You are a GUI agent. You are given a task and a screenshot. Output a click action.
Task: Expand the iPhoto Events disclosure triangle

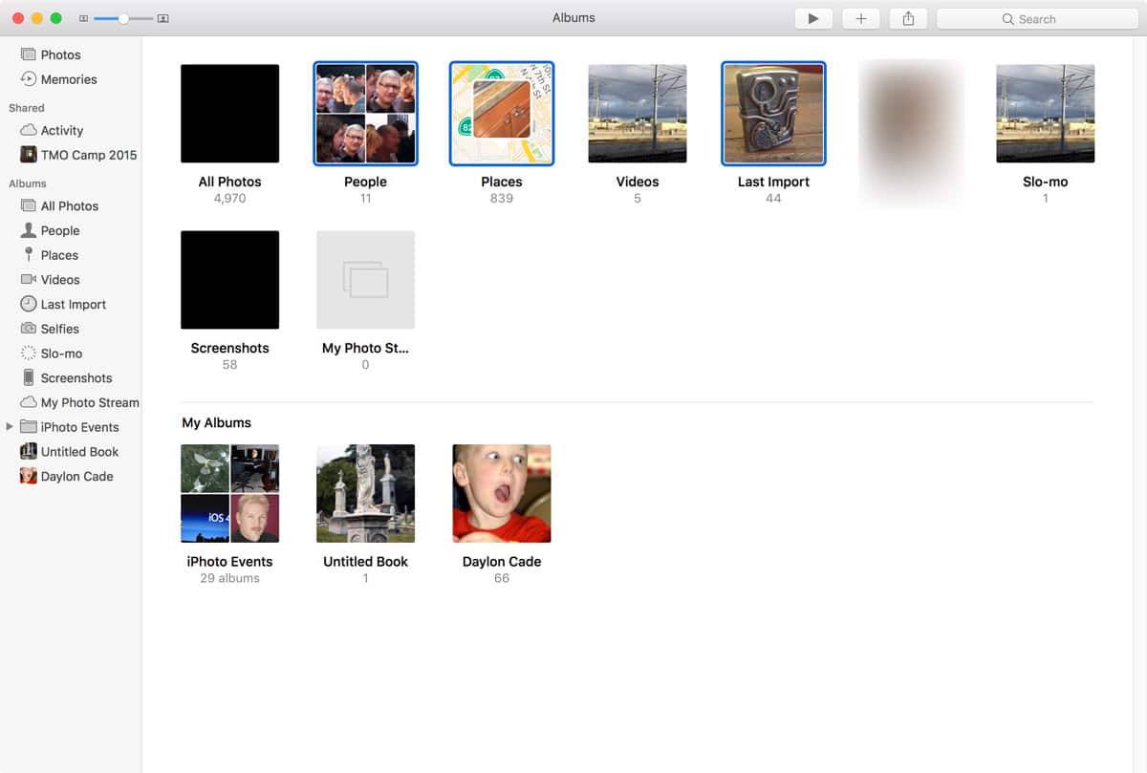(x=10, y=427)
